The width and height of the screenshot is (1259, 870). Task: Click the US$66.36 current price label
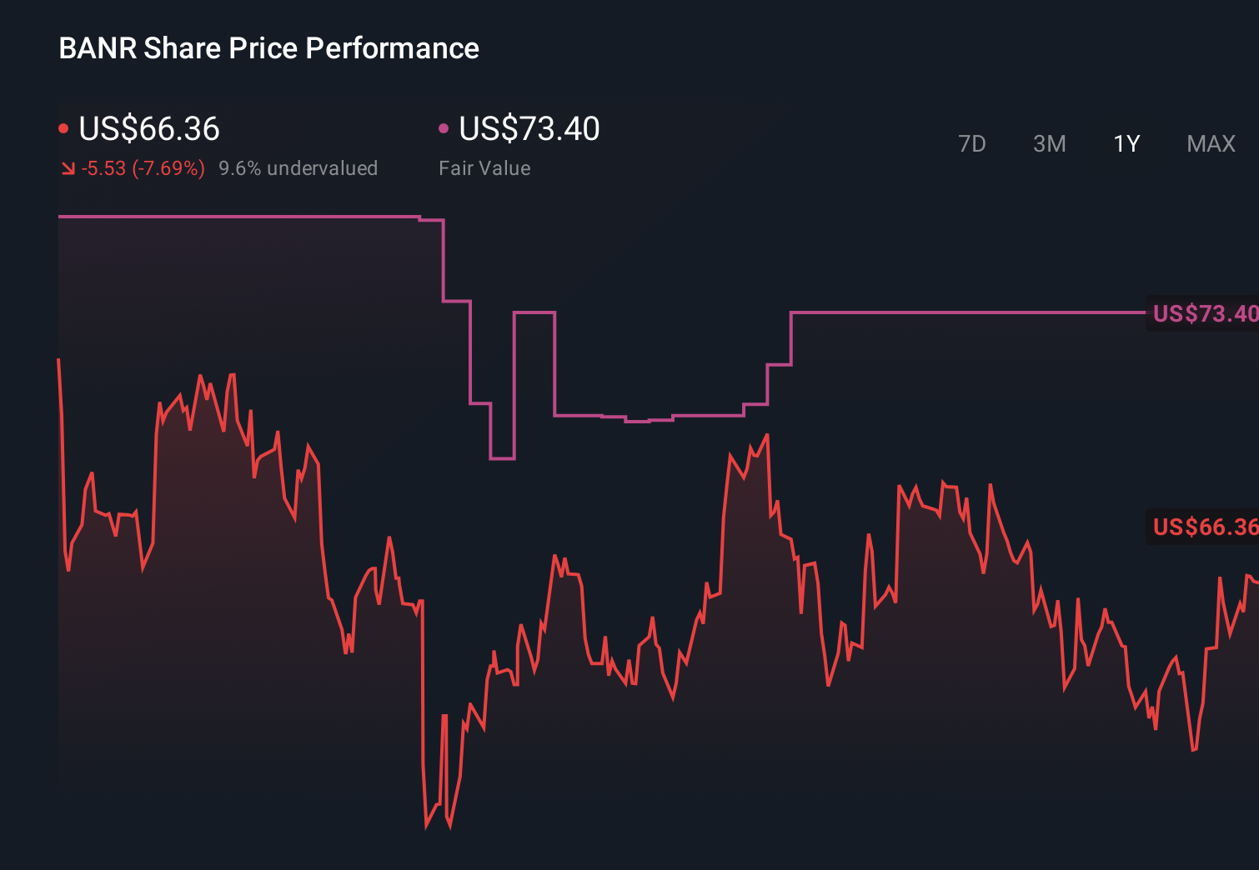point(148,128)
